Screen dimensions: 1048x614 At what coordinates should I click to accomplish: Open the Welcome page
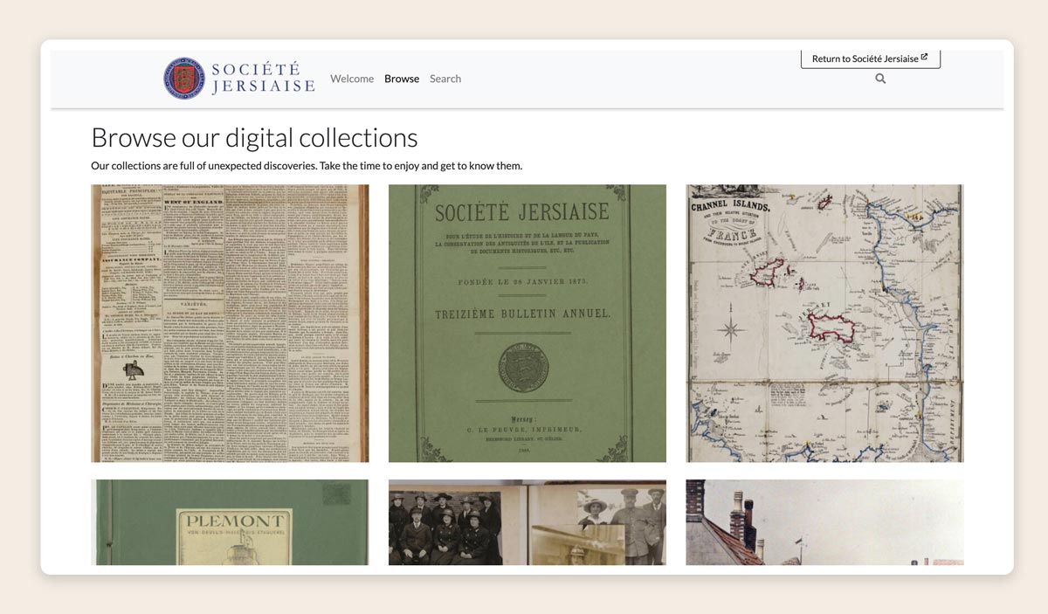click(x=352, y=79)
